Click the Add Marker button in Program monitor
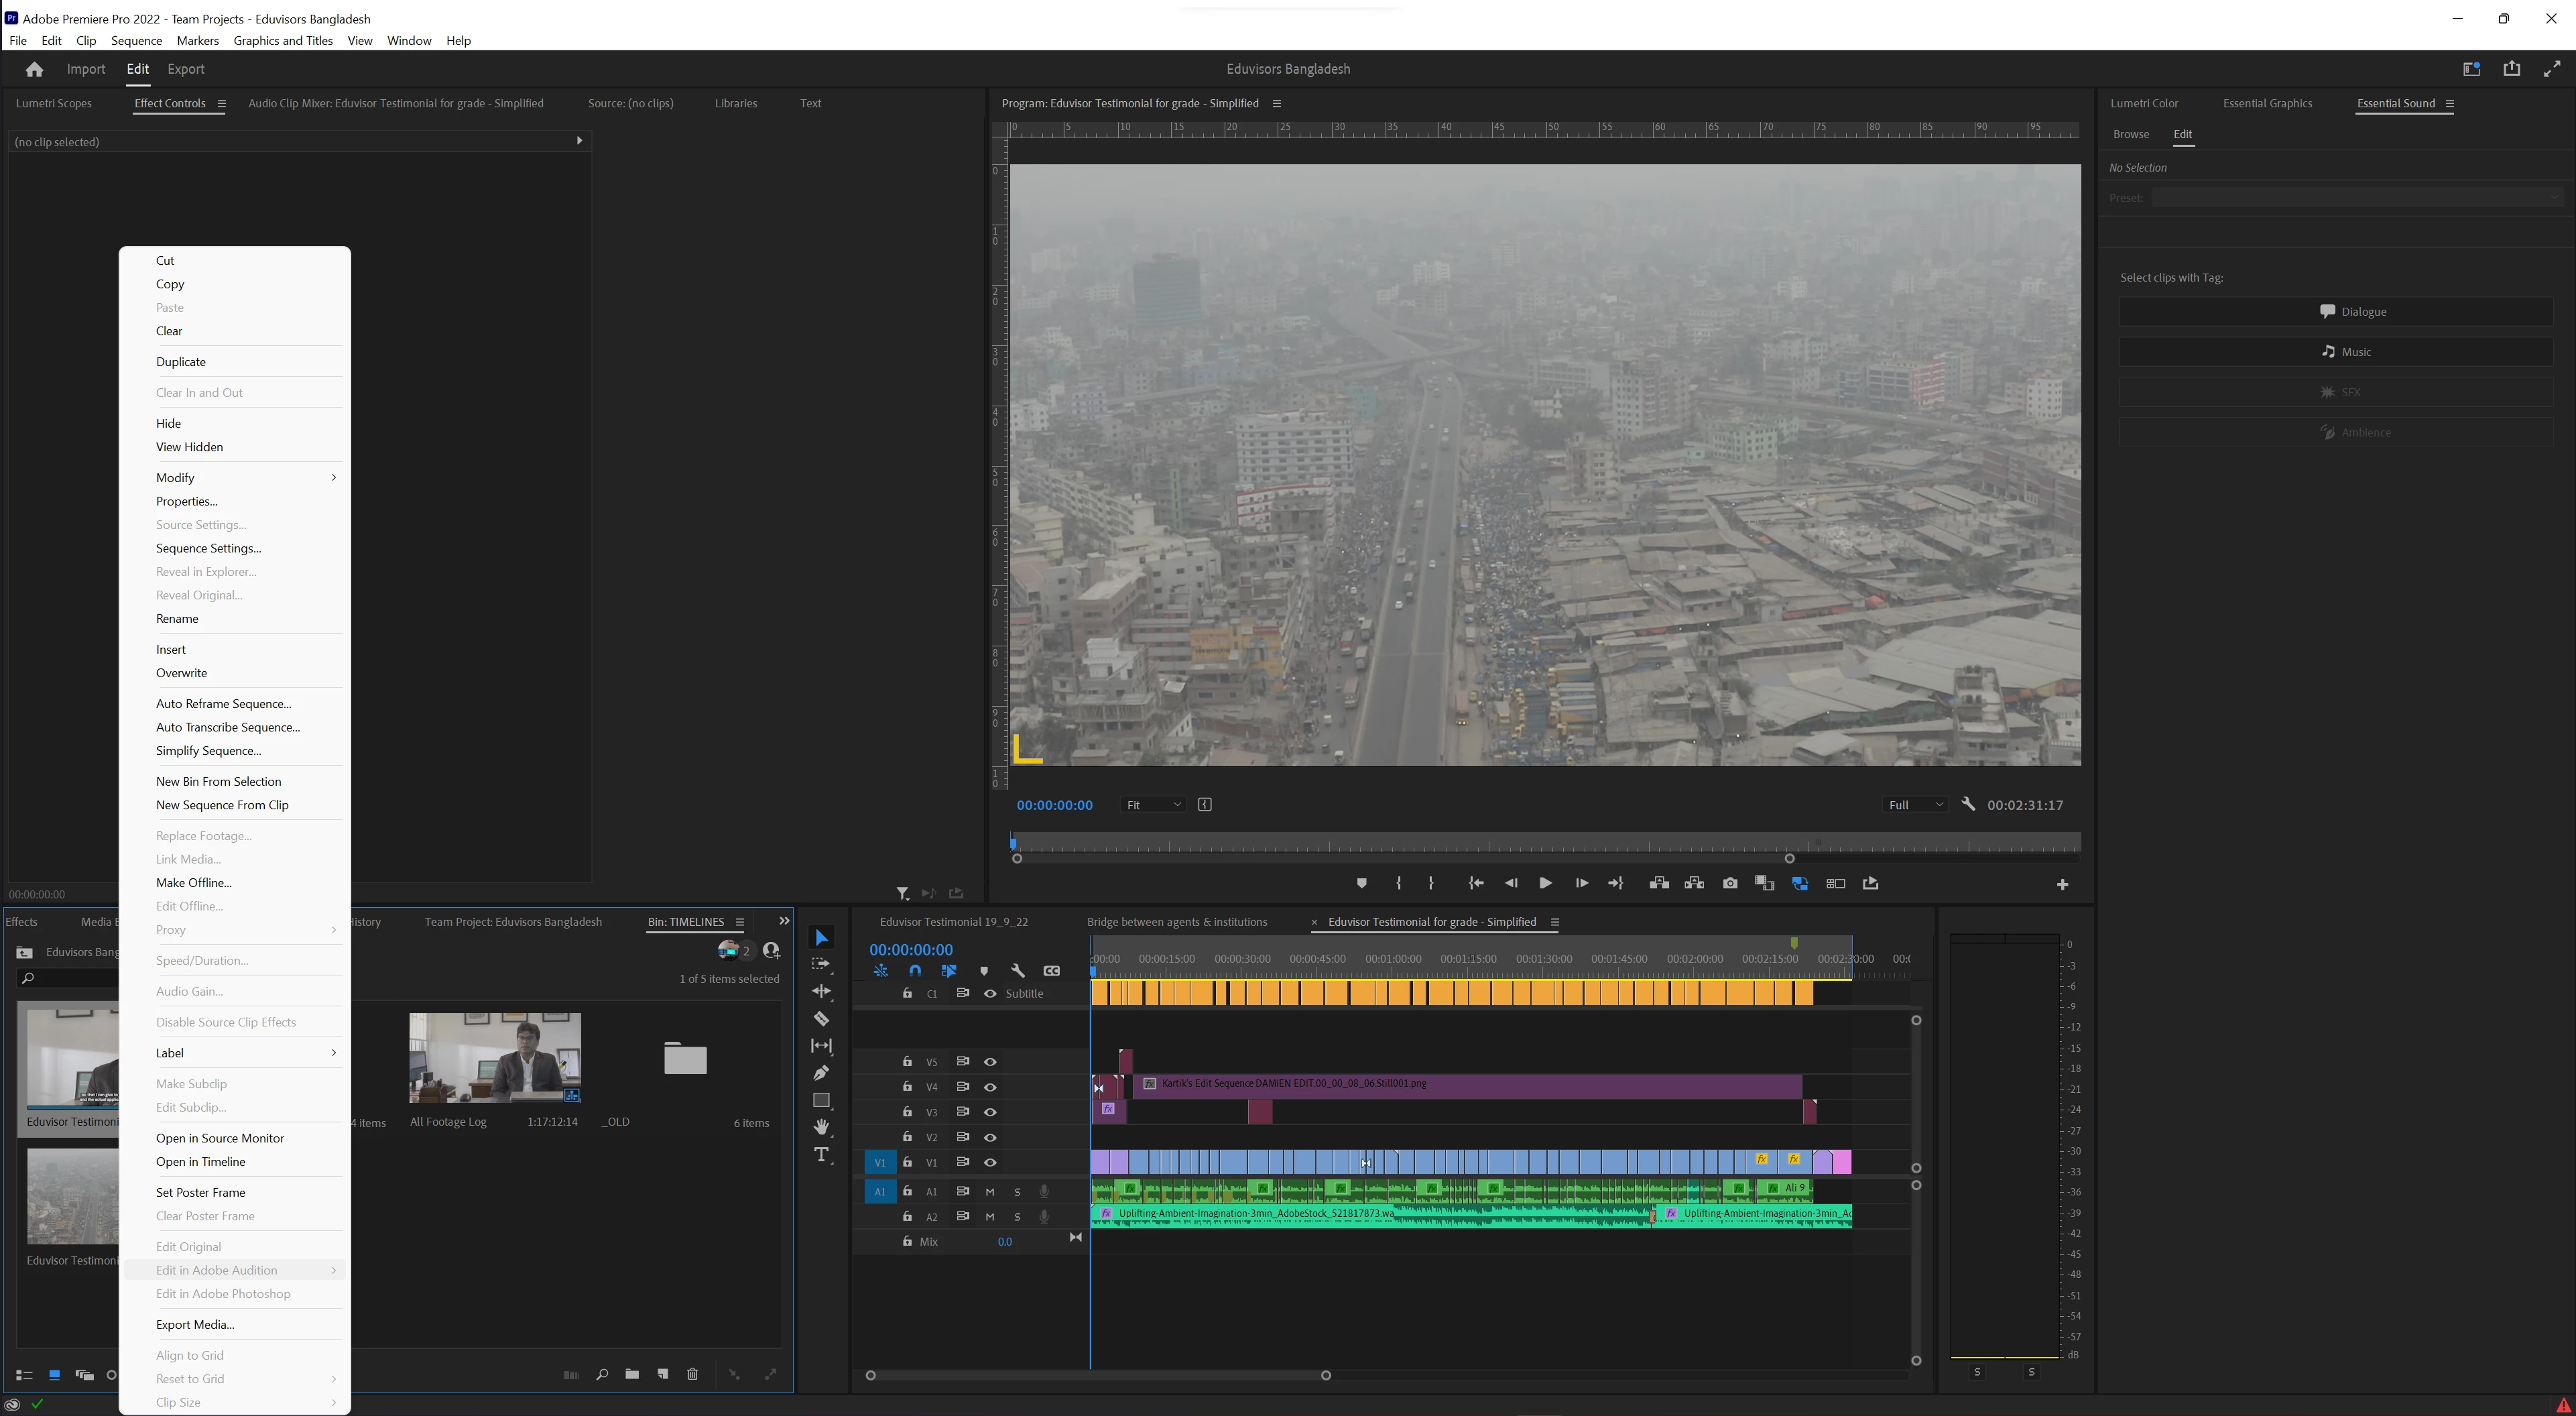Image resolution: width=2576 pixels, height=1416 pixels. pyautogui.click(x=1361, y=883)
